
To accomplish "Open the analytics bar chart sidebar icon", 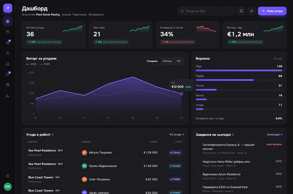I will coord(8,96).
